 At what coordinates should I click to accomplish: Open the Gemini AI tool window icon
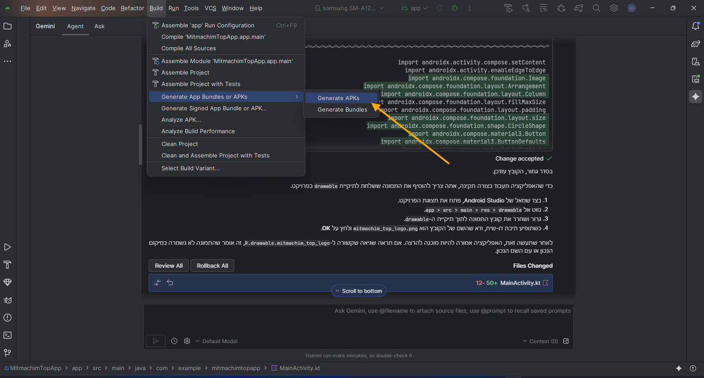[x=696, y=97]
